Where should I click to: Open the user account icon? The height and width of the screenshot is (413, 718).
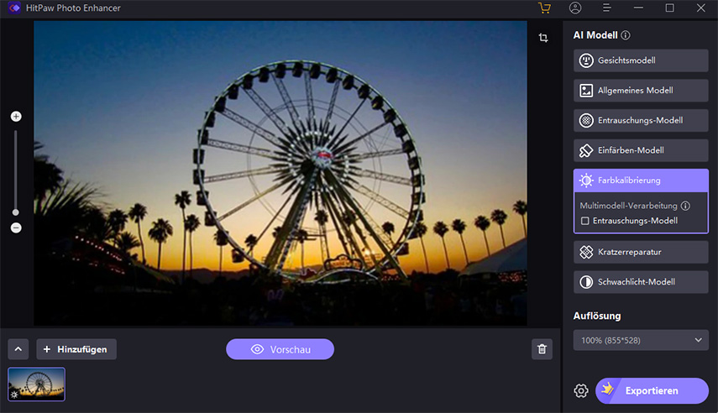pos(575,8)
